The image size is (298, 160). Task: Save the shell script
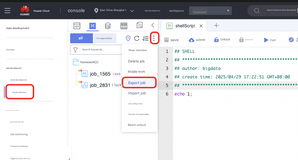coord(171,40)
